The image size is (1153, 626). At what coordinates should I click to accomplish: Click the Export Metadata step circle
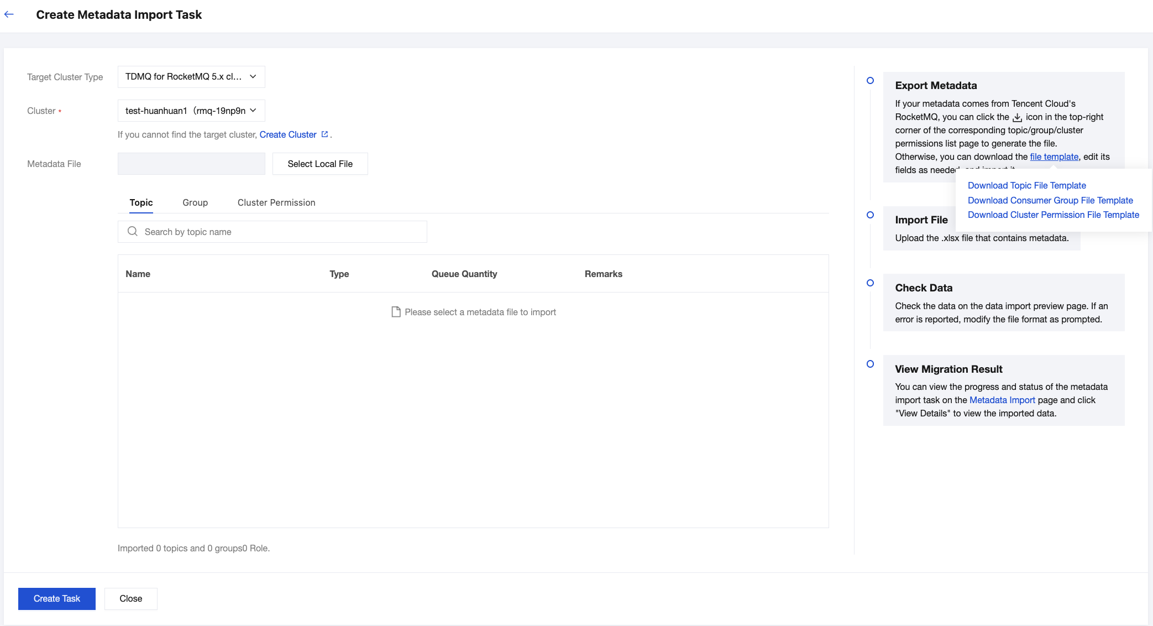[x=870, y=81]
